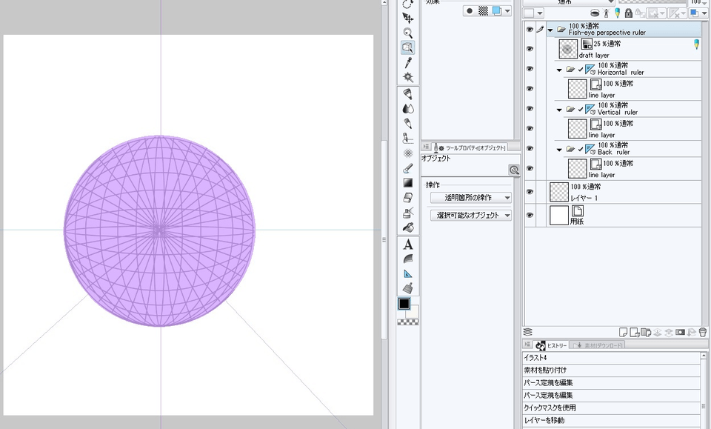Click the black main color swatch

click(x=404, y=304)
